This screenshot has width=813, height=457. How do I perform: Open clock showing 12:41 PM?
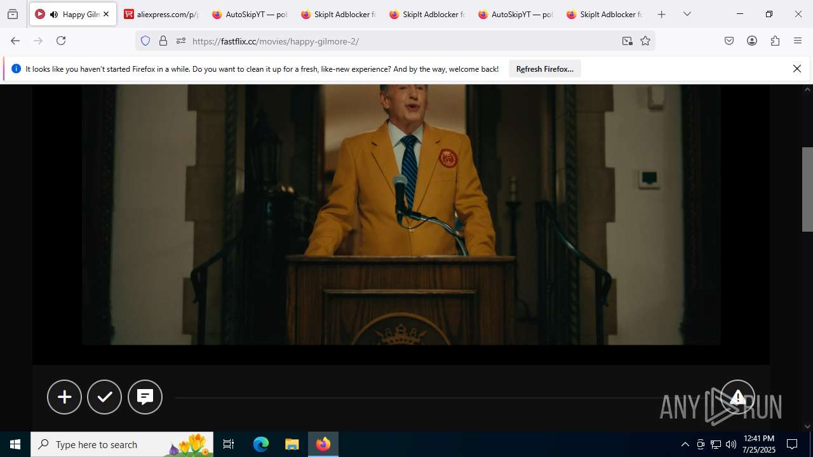tap(759, 444)
